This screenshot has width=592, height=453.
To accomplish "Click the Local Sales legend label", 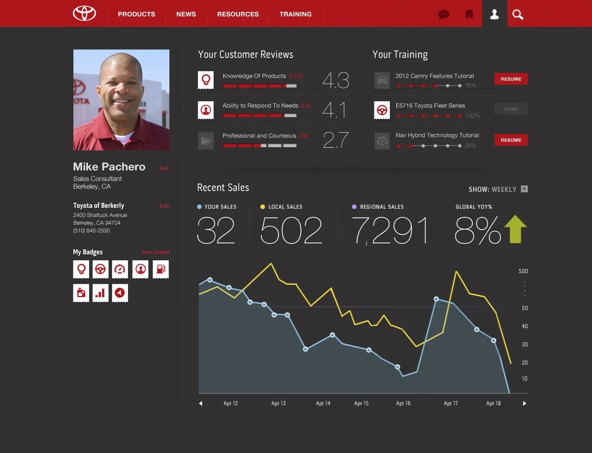I will click(286, 207).
